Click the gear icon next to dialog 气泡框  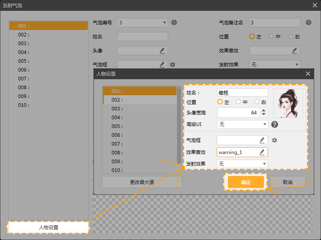point(274,140)
